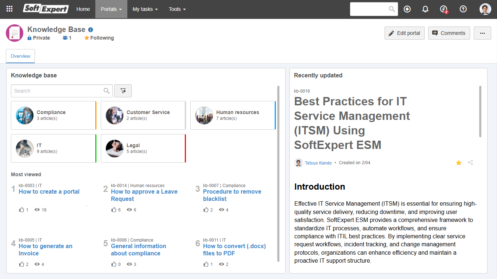Click the Recently updated panel scrollbar
The image size is (497, 279).
point(480,112)
